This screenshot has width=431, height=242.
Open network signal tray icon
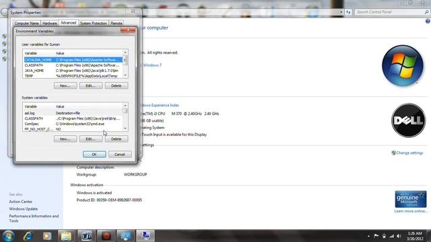[391, 236]
